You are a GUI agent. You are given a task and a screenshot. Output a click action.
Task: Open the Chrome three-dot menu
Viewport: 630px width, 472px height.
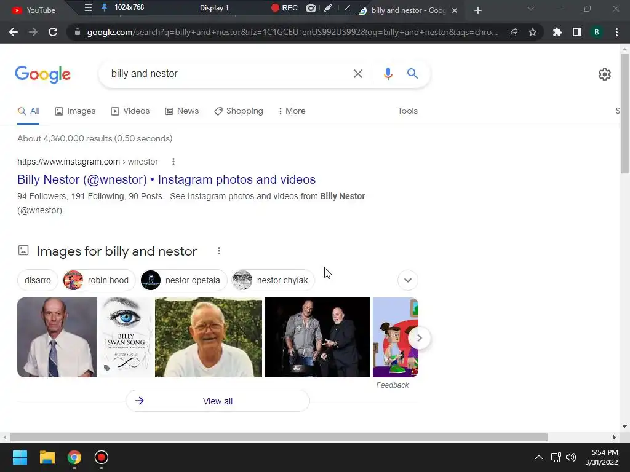tap(616, 32)
